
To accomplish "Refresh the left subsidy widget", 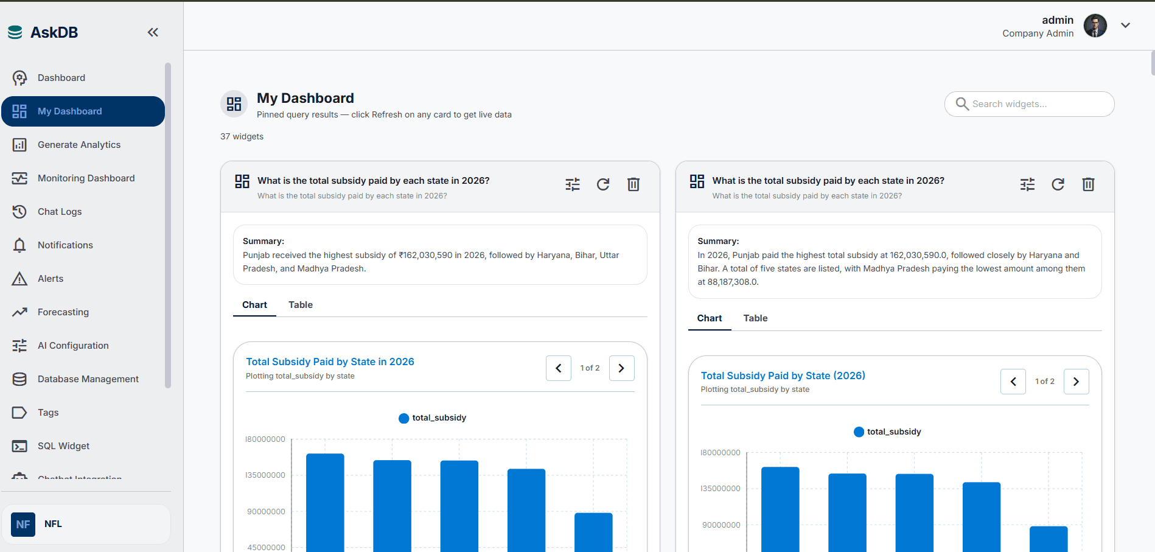I will pyautogui.click(x=603, y=184).
